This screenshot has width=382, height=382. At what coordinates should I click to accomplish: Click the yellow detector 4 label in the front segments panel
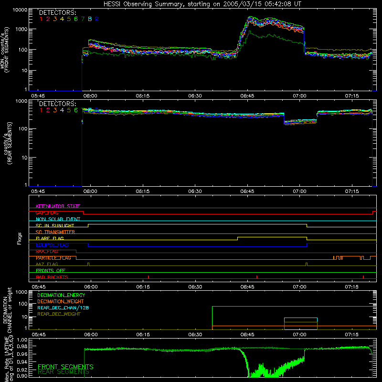62,19
